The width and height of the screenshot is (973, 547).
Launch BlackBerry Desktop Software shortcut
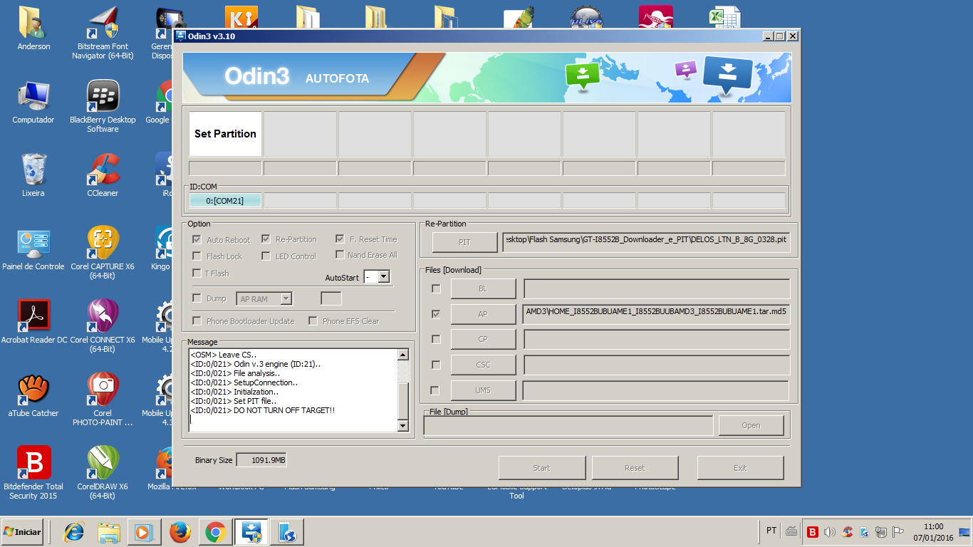(103, 106)
